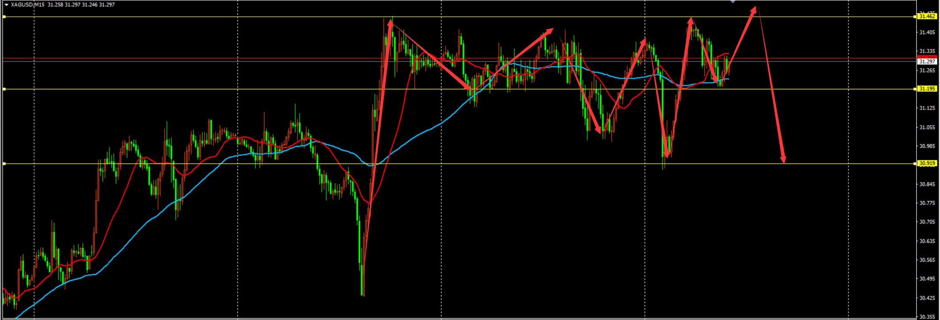Click the 31.055 price scale value

click(x=927, y=127)
